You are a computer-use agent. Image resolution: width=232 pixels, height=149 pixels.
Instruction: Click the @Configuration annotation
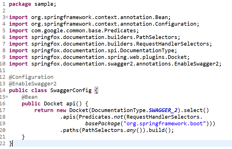click(x=31, y=77)
